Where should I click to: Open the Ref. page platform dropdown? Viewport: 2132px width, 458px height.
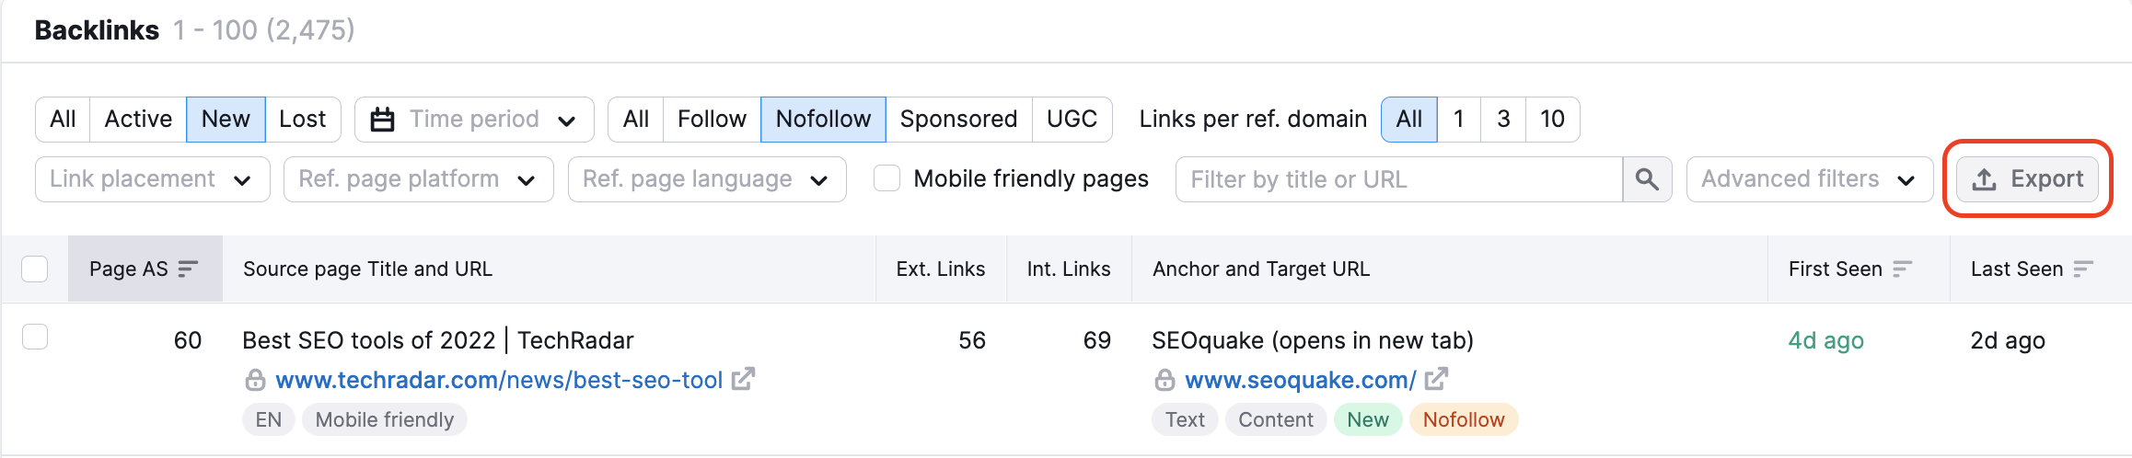pyautogui.click(x=418, y=179)
